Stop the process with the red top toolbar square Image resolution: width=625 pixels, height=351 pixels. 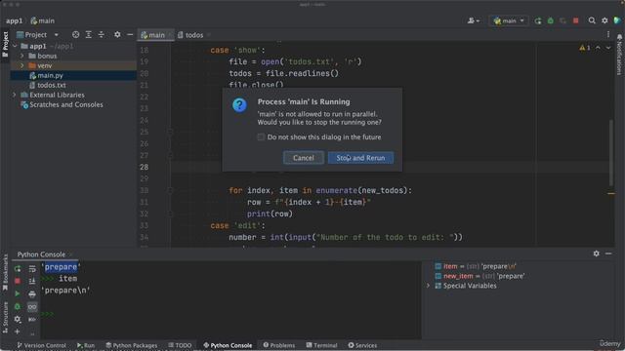[x=575, y=20]
